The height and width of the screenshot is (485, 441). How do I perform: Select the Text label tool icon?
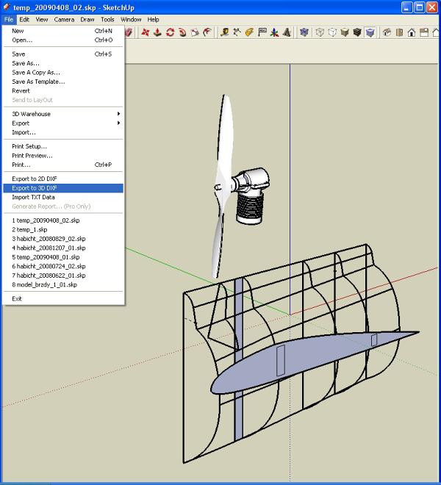point(262,32)
